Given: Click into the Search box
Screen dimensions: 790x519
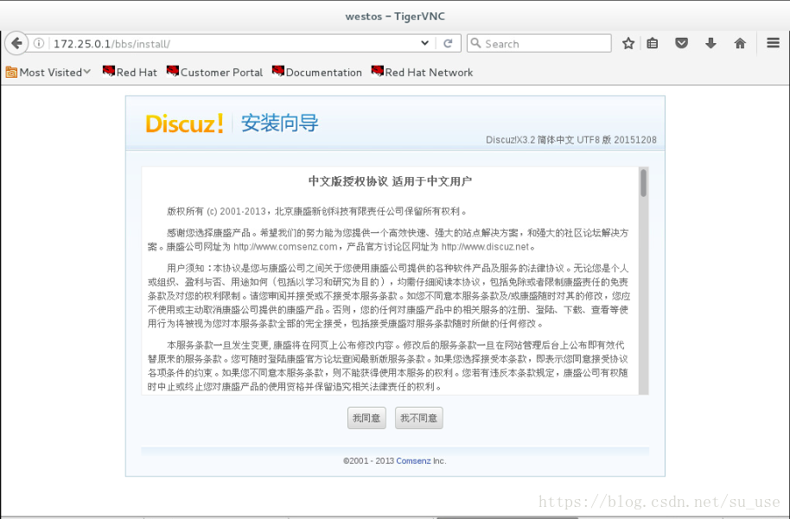Looking at the screenshot, I should click(539, 43).
